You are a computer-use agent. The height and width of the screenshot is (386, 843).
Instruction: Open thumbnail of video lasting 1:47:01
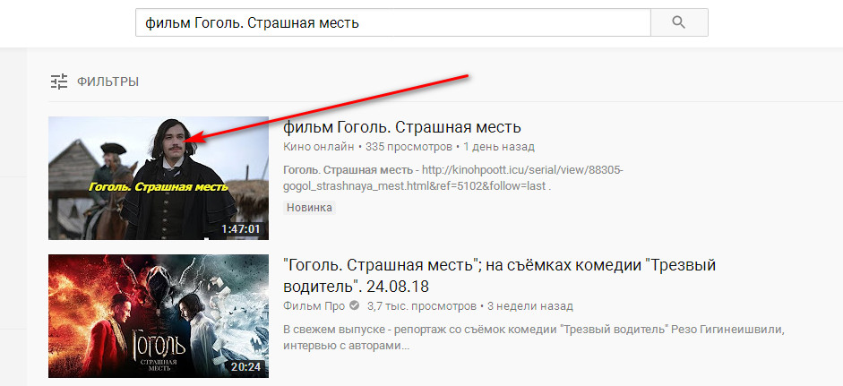point(159,178)
